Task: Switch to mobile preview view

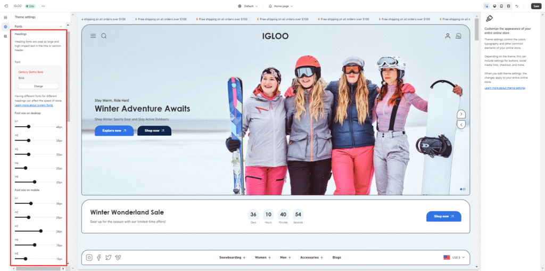Action: click(501, 6)
